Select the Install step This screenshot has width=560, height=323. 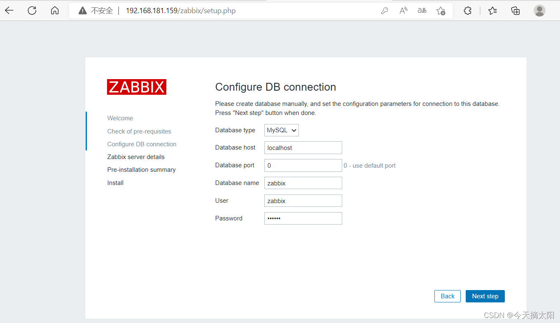pos(115,183)
